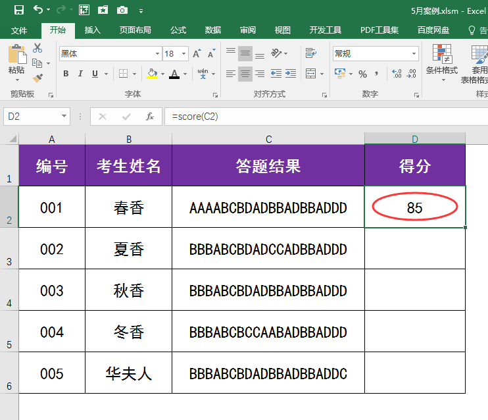The image size is (488, 420).
Task: Open the 数字 group dialog launcher
Action: 416,95
